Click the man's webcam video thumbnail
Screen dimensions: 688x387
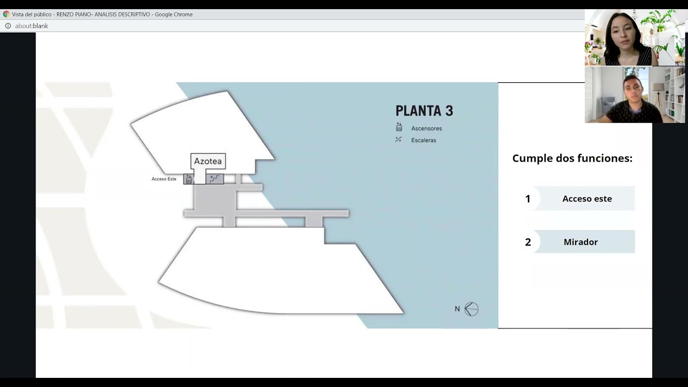coord(635,95)
